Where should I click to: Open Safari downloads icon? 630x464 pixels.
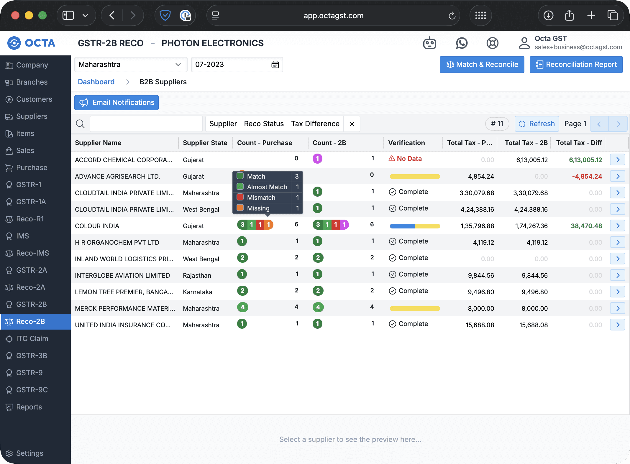coord(548,15)
